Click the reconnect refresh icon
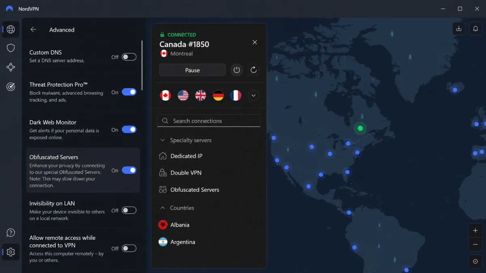Viewport: 486px width, 273px height. click(x=254, y=70)
